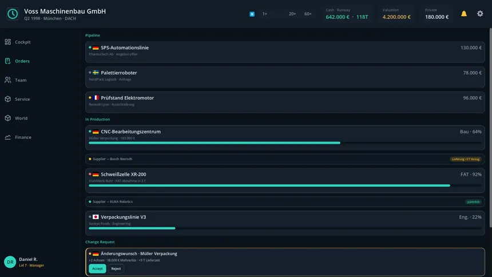Click the Valuation 4.200.000 € value
The width and height of the screenshot is (492, 277).
[396, 17]
